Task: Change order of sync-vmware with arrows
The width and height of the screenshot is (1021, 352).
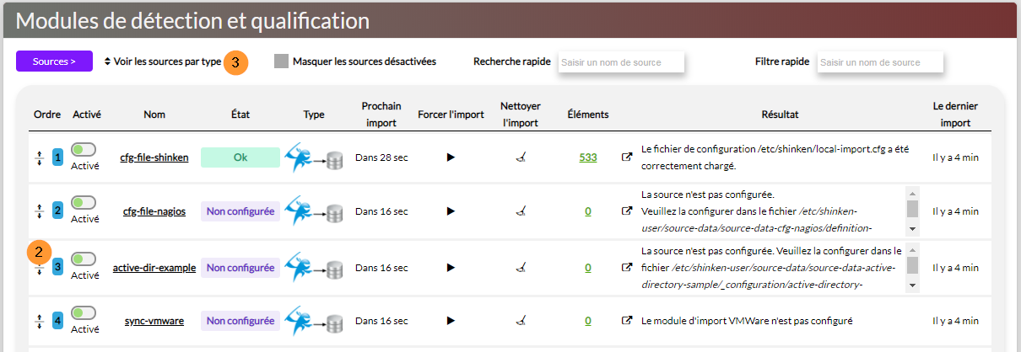Action: click(x=39, y=321)
